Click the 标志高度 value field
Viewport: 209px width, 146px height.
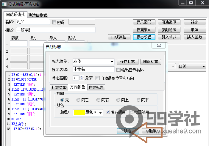tap(76, 78)
